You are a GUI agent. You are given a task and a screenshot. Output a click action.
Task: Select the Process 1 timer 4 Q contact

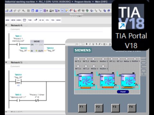tap(37, 100)
